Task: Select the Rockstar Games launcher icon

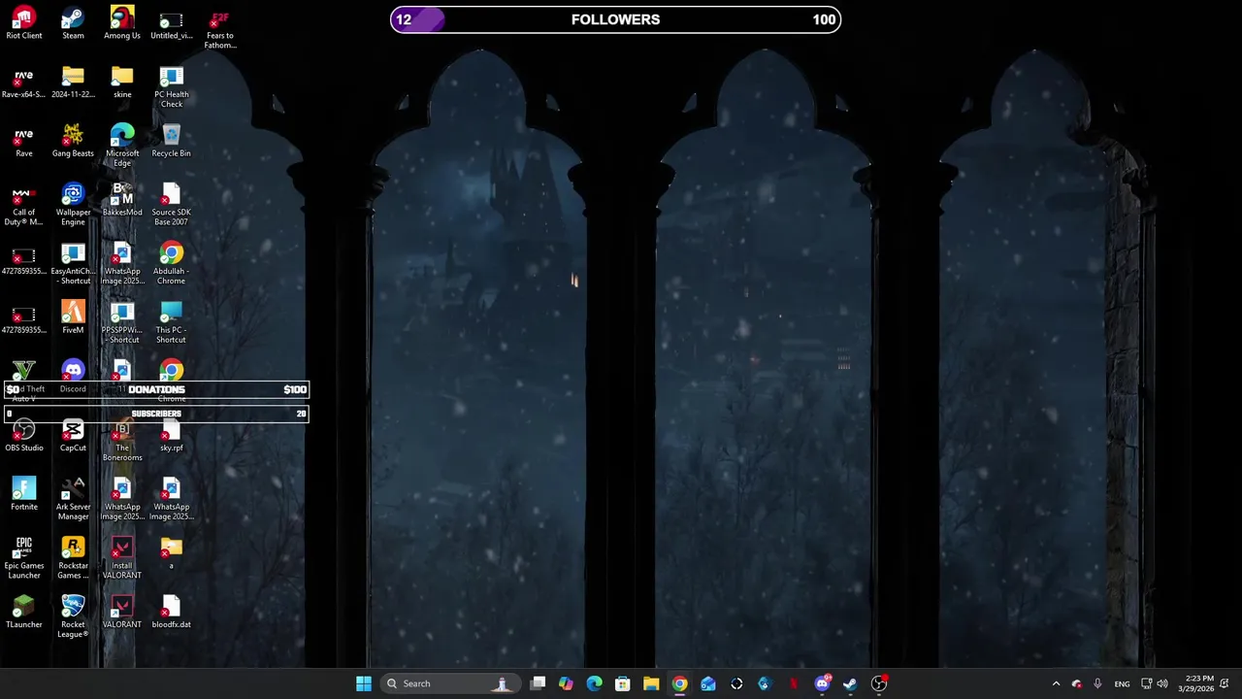Action: (x=73, y=558)
